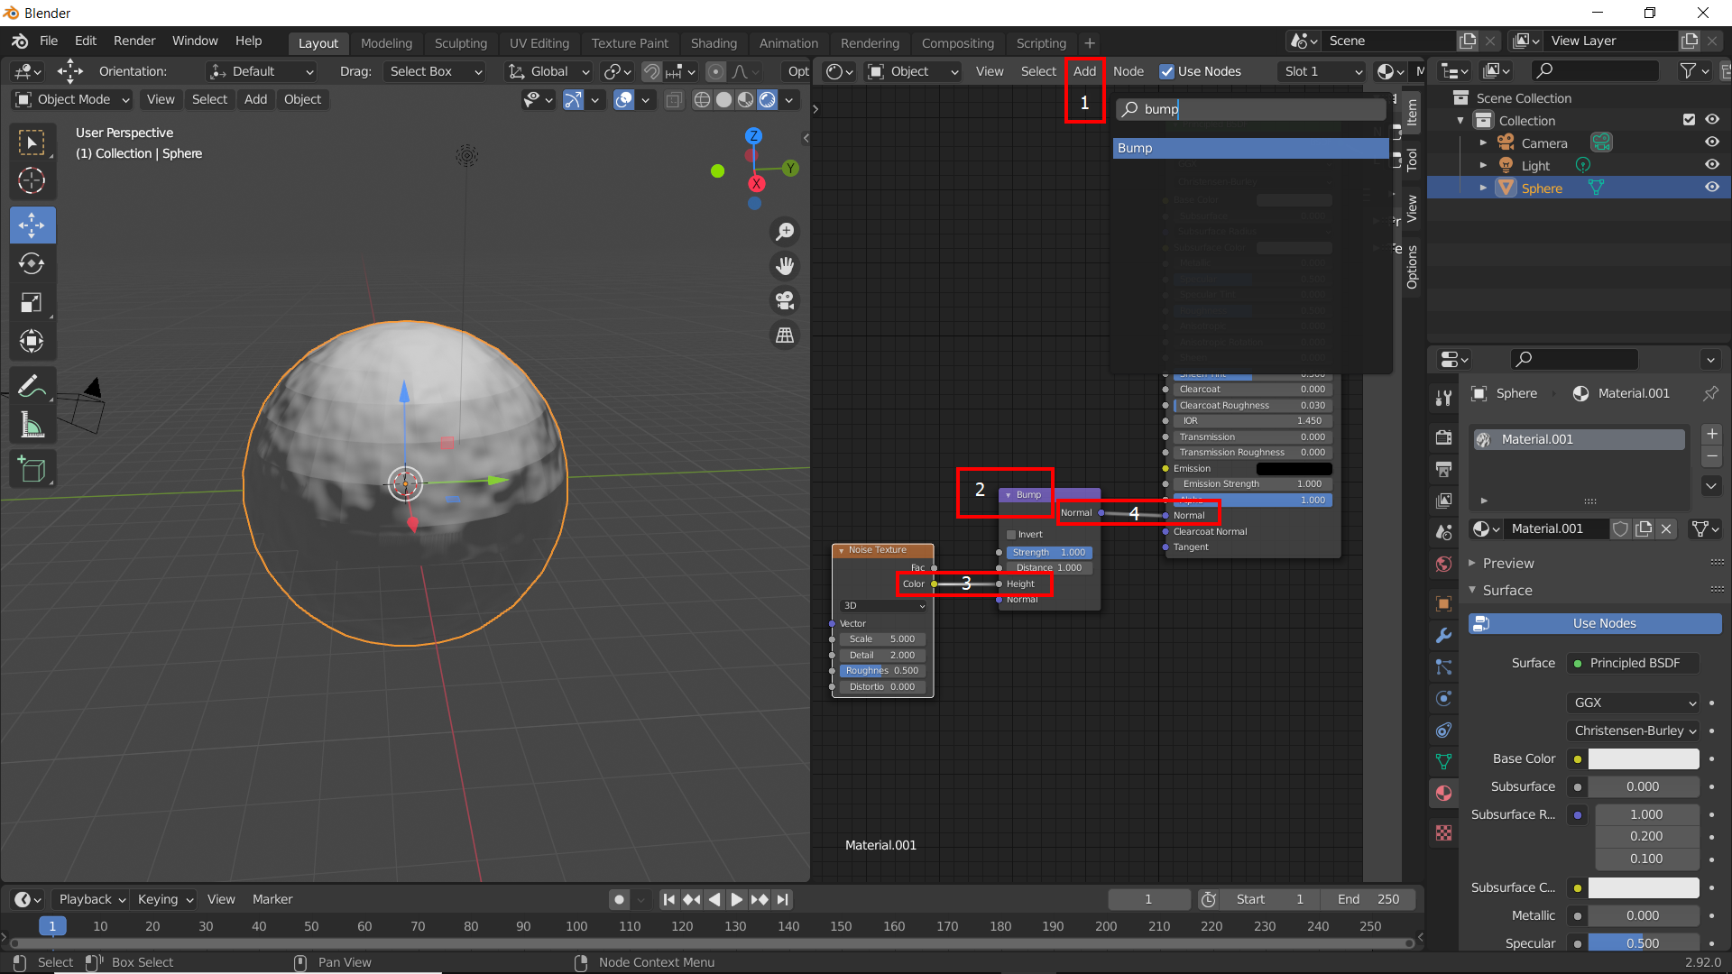Screen dimensions: 1732x974
Task: Select the Select Box tool icon
Action: tap(32, 142)
